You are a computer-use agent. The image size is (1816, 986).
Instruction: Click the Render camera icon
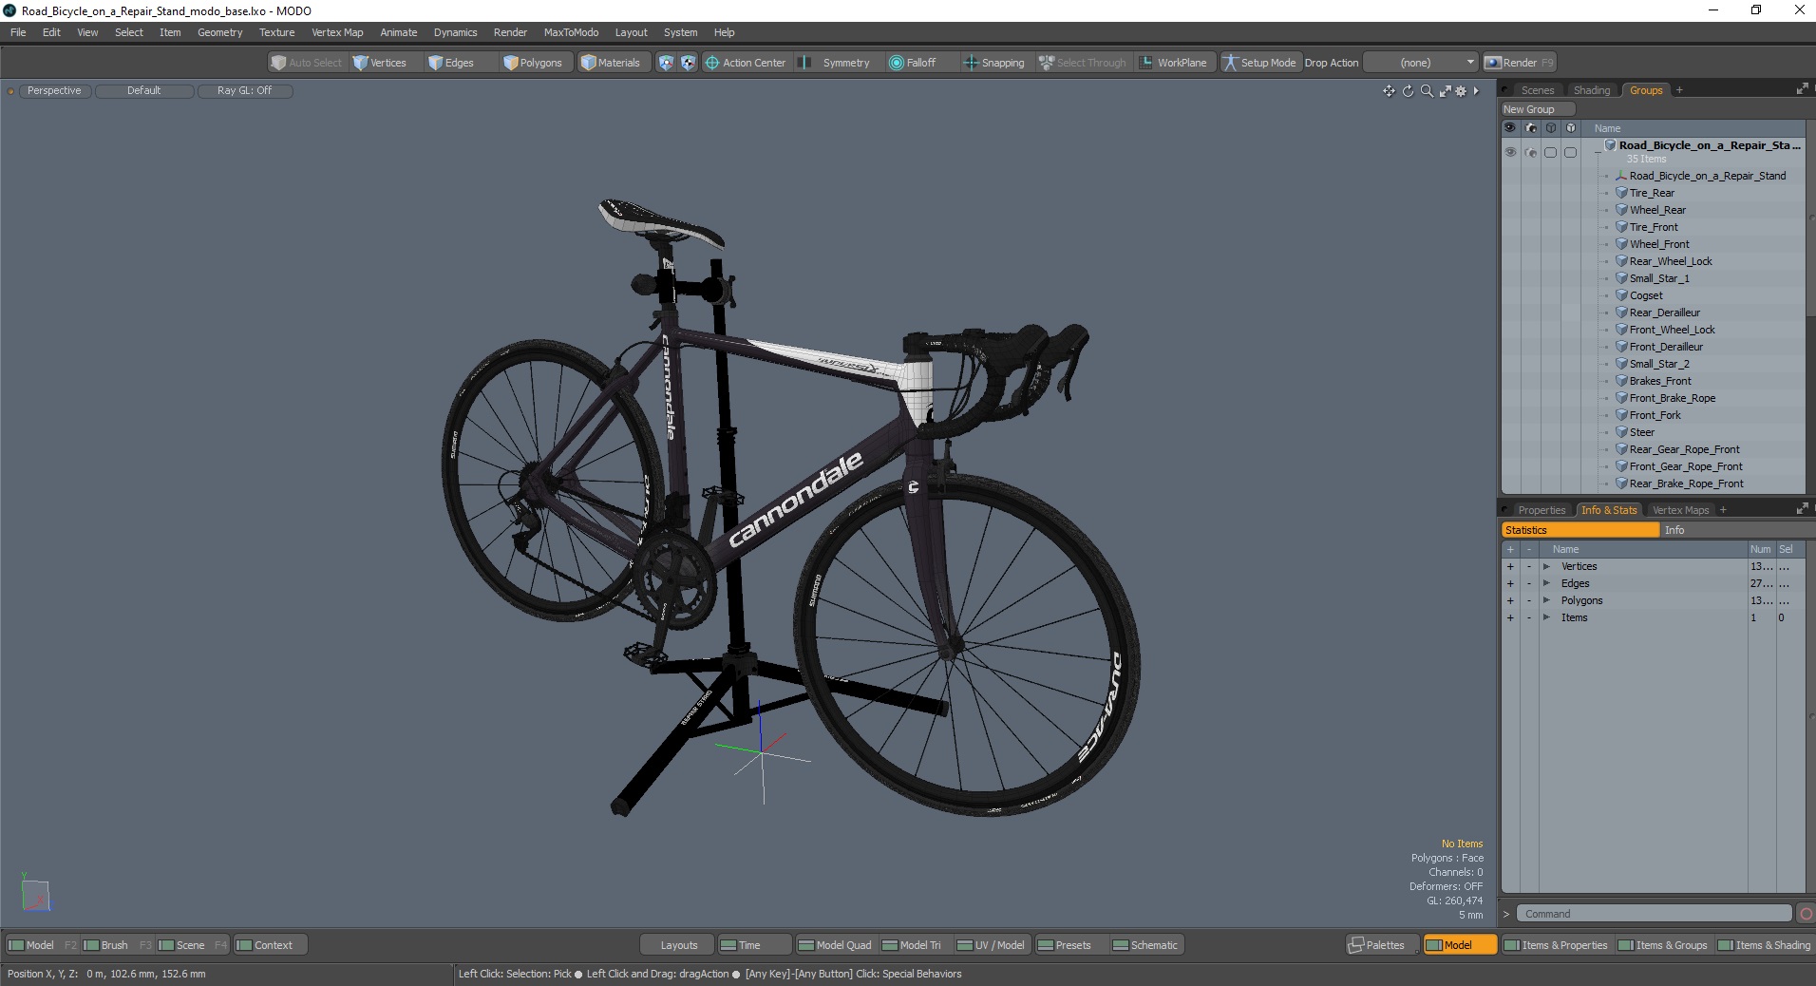pyautogui.click(x=1493, y=63)
